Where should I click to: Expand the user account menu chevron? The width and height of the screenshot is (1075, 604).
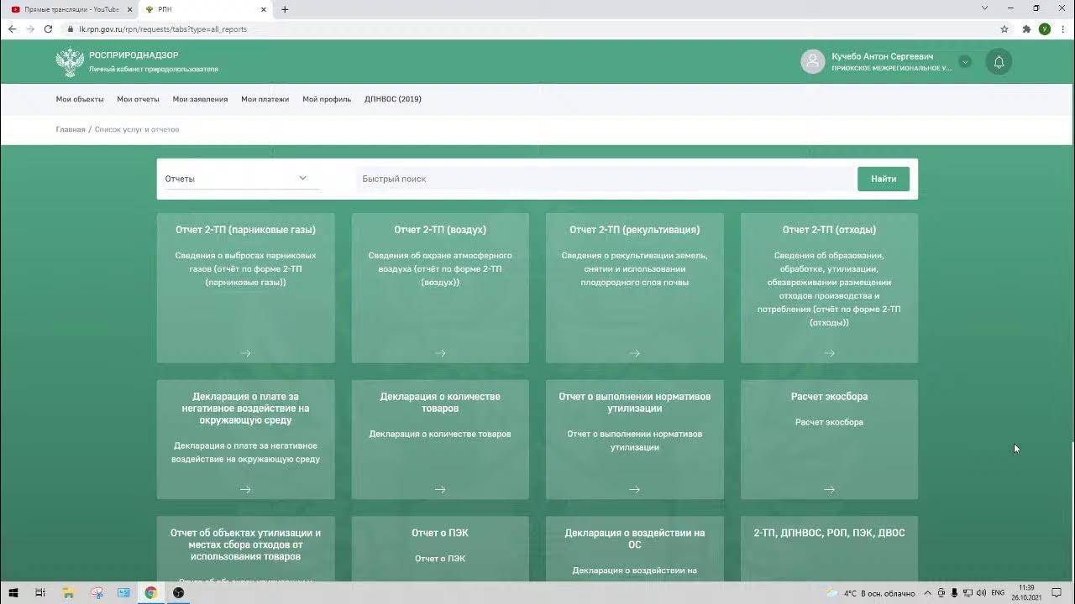(x=965, y=62)
